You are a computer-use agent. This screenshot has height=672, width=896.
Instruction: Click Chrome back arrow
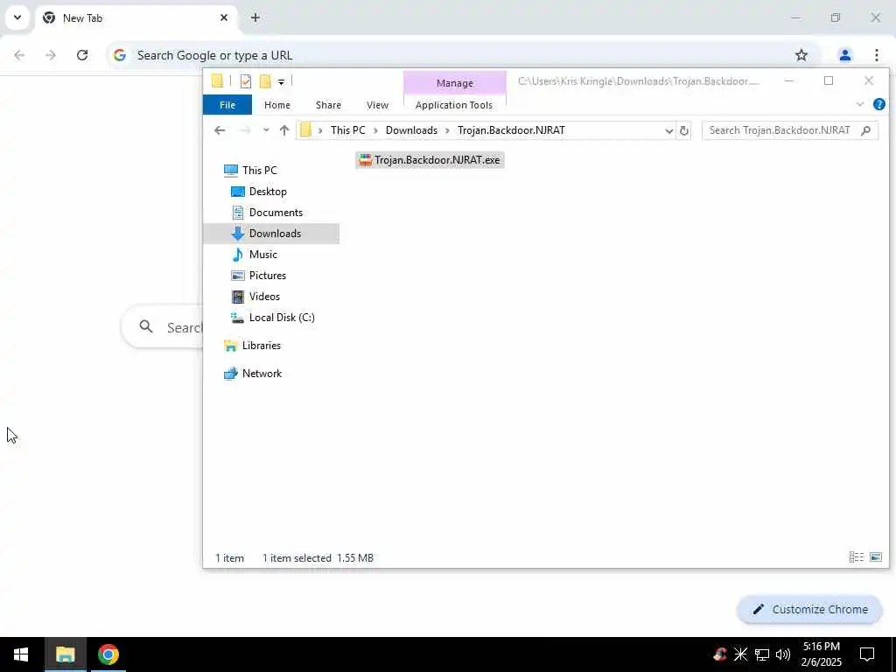(19, 55)
